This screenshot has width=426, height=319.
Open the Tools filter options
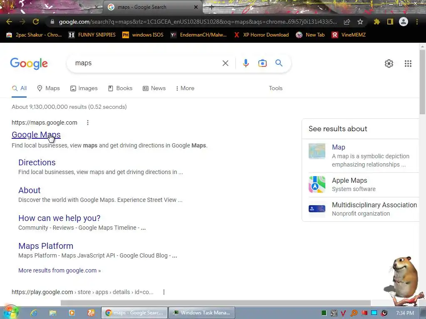pyautogui.click(x=276, y=88)
